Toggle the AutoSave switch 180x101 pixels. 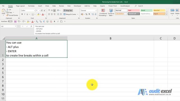click(x=10, y=21)
